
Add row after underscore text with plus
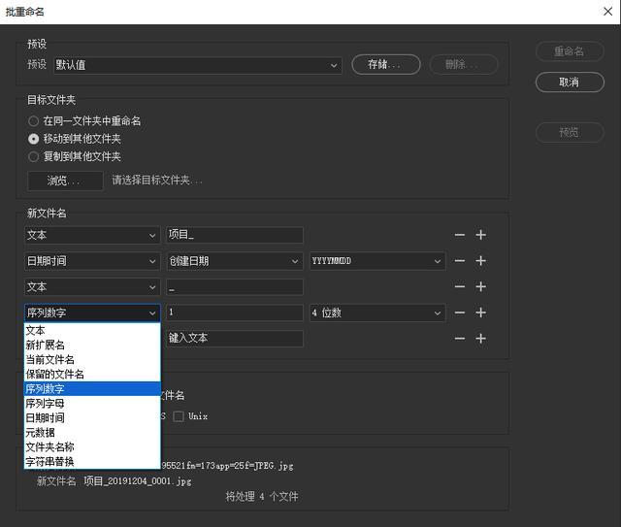click(481, 286)
